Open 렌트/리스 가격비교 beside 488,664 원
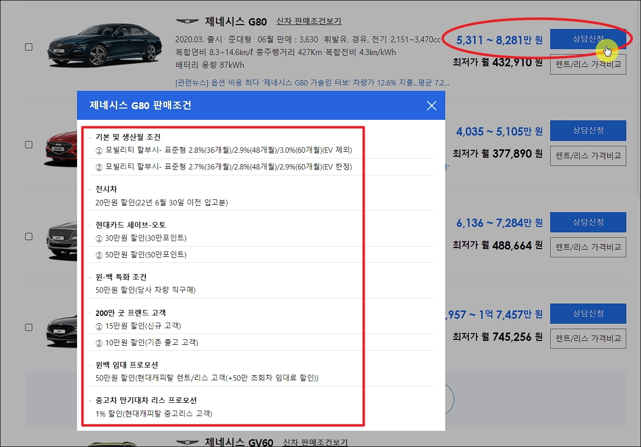The image size is (641, 447). [x=588, y=248]
